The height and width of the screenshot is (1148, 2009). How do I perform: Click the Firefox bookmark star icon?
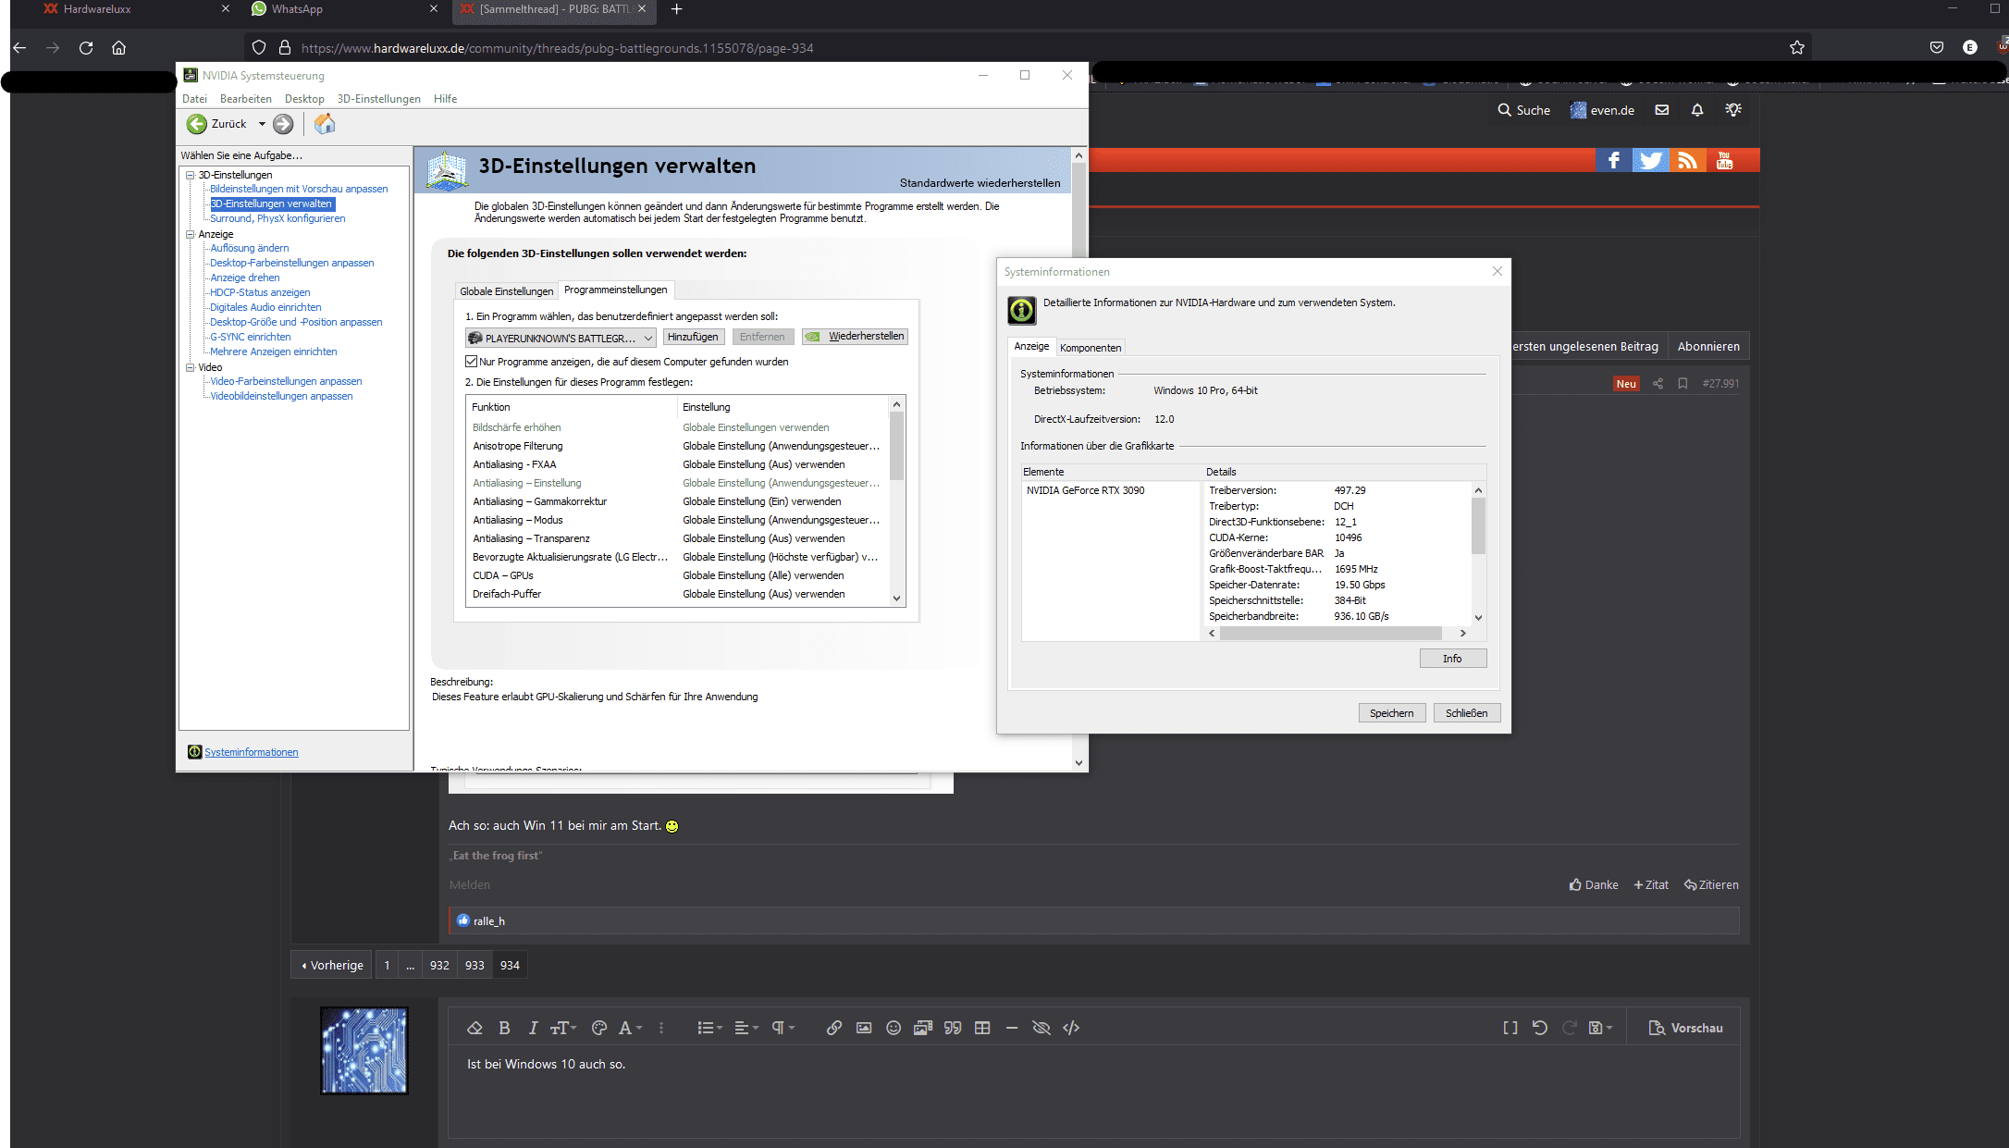point(1797,48)
